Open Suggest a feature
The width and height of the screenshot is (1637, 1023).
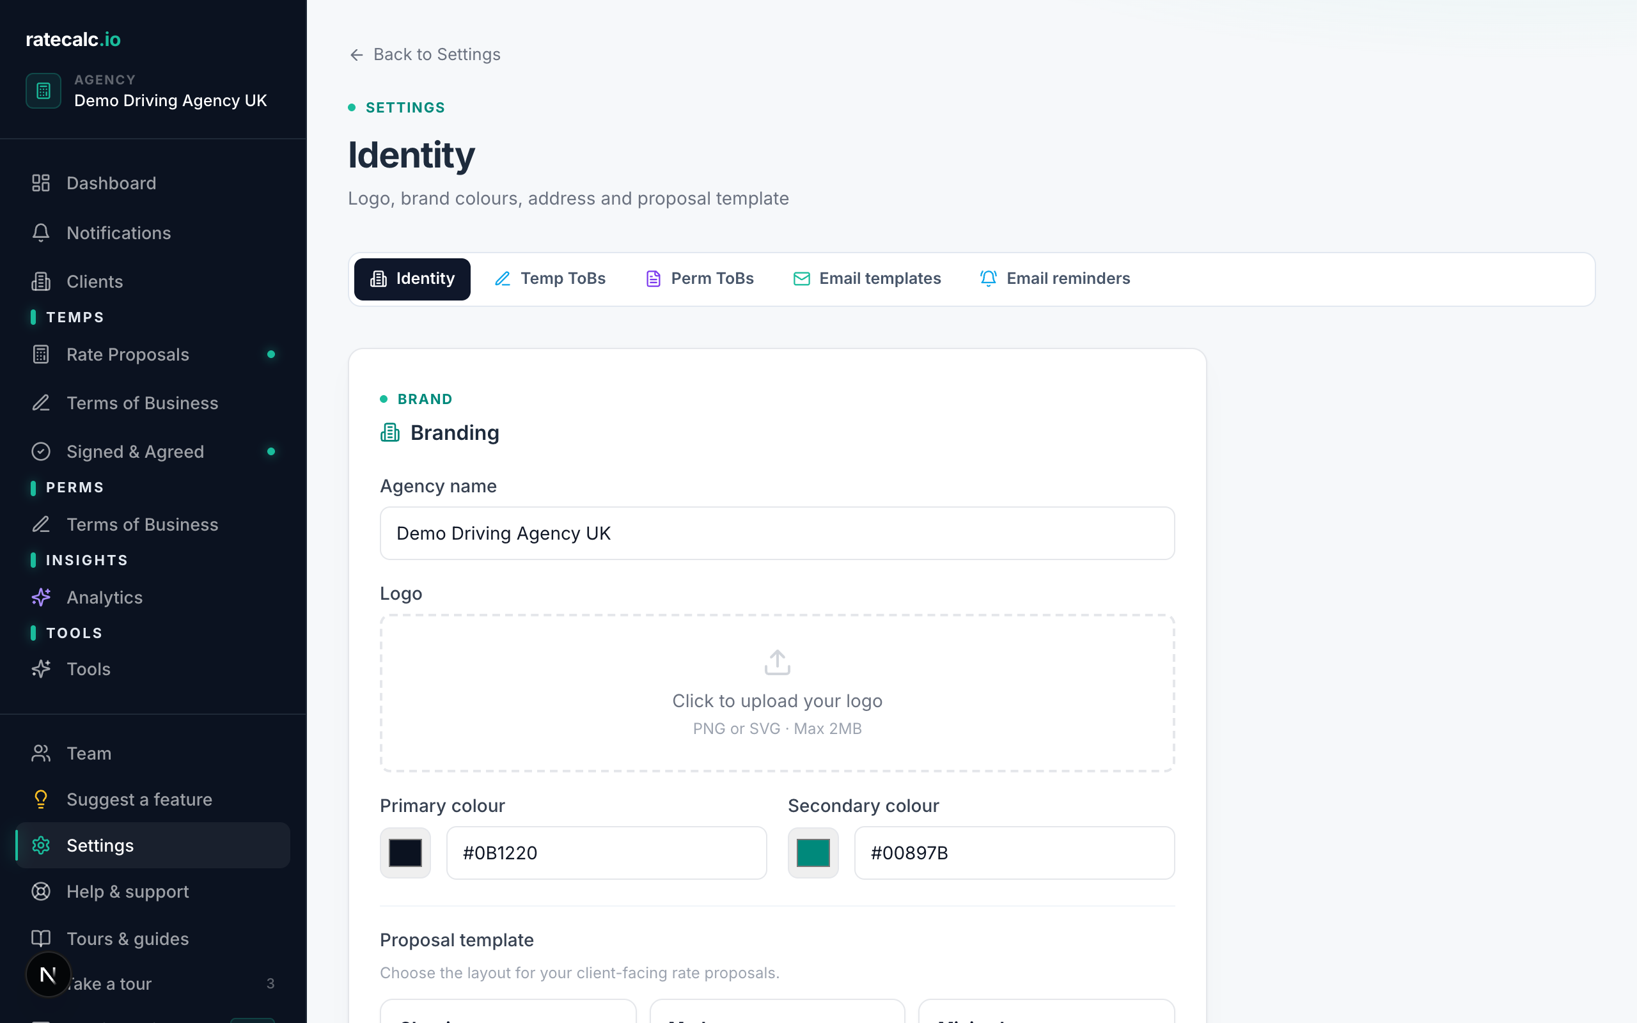point(153,799)
